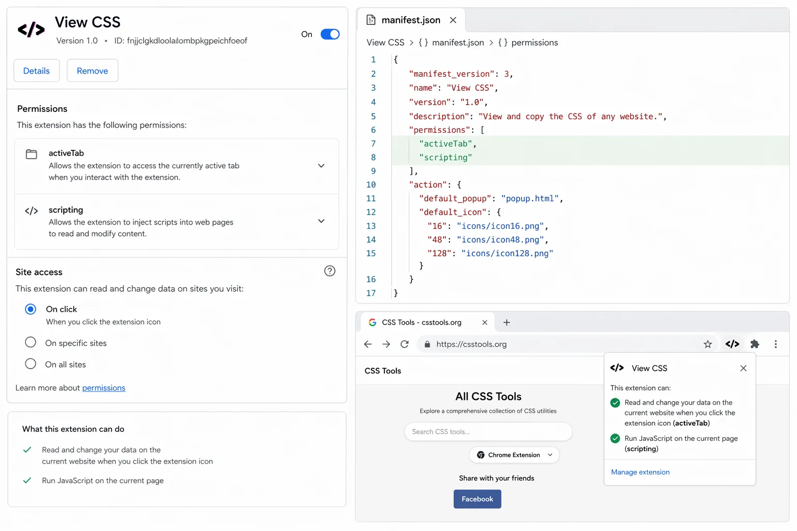This screenshot has height=531, width=797.
Task: Open a new browser tab with plus
Action: click(x=506, y=323)
